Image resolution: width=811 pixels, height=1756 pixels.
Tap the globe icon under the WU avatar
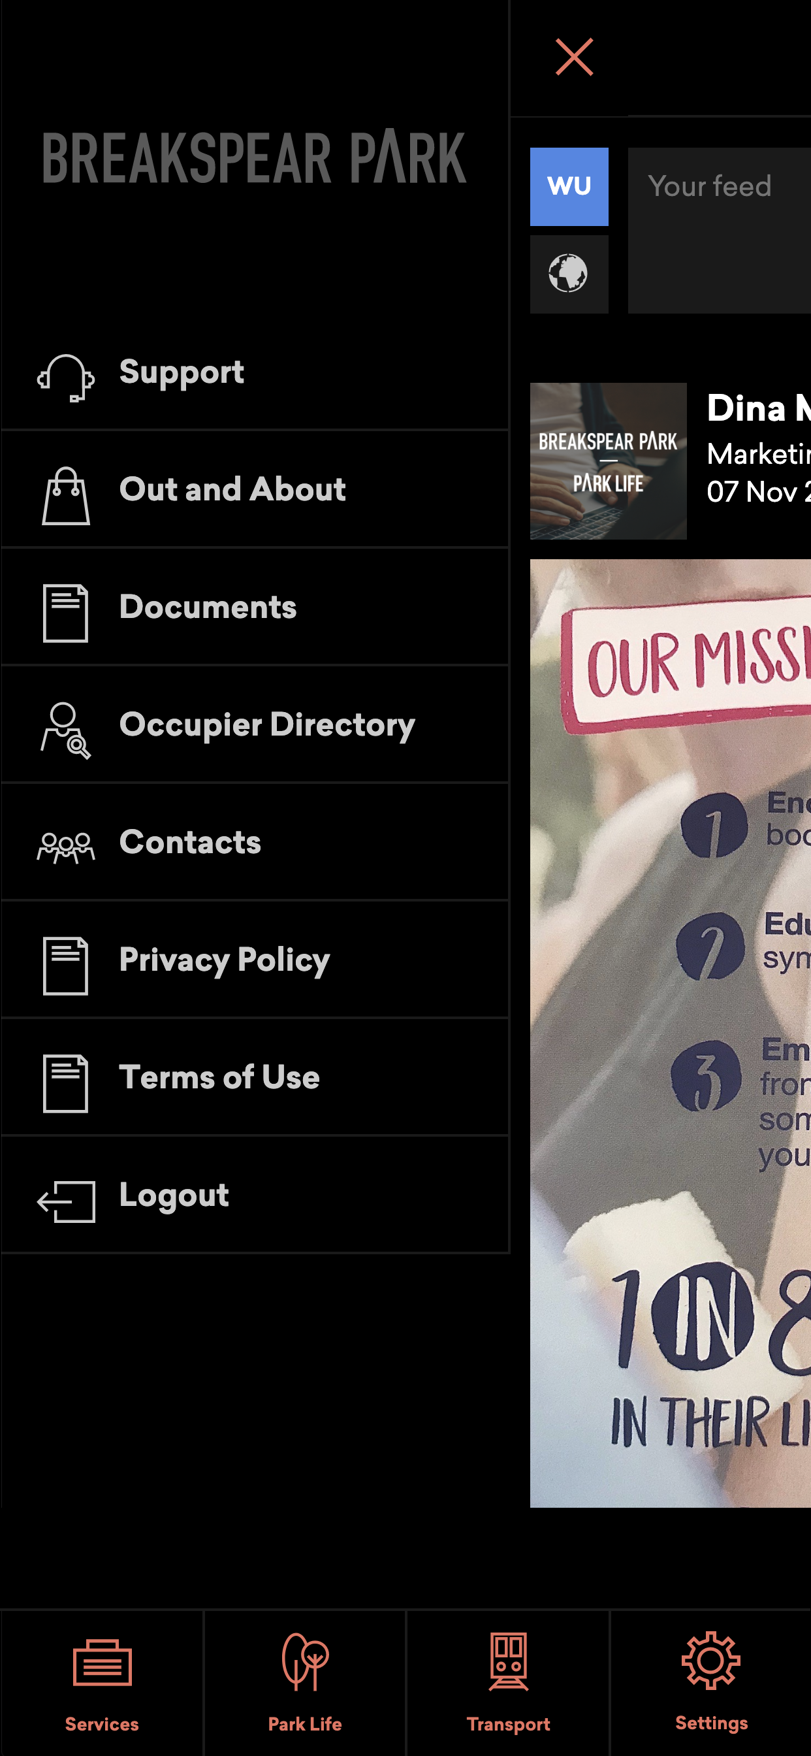(x=569, y=274)
